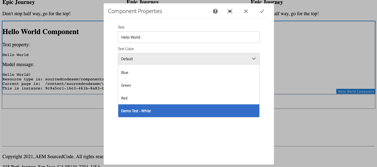Viewport: 377px width, 167px height.
Task: Click the Hello World Component heading
Action: [x=41, y=32]
